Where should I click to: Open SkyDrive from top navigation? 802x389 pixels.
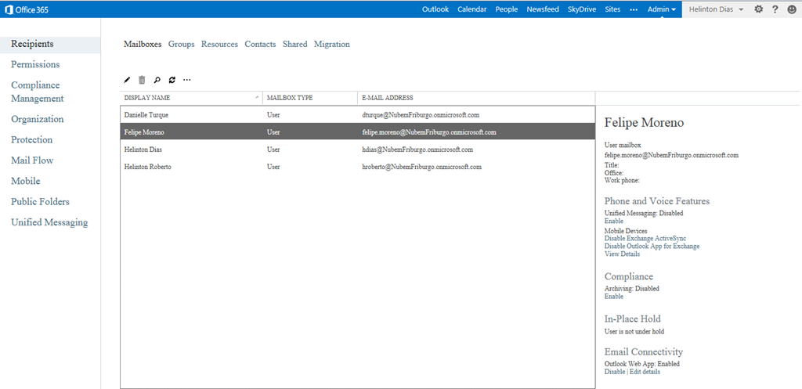tap(582, 9)
